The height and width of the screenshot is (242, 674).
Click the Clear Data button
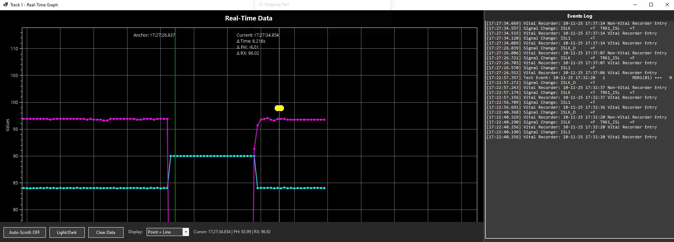click(x=106, y=232)
